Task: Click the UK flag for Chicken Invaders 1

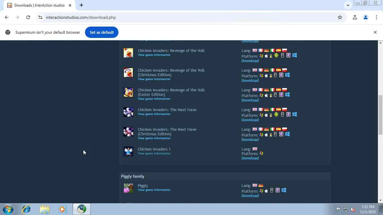Action: tap(255, 149)
